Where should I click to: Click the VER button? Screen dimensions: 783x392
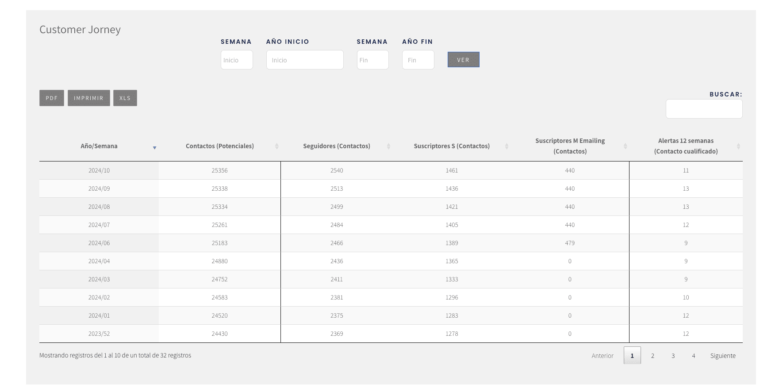(x=463, y=60)
